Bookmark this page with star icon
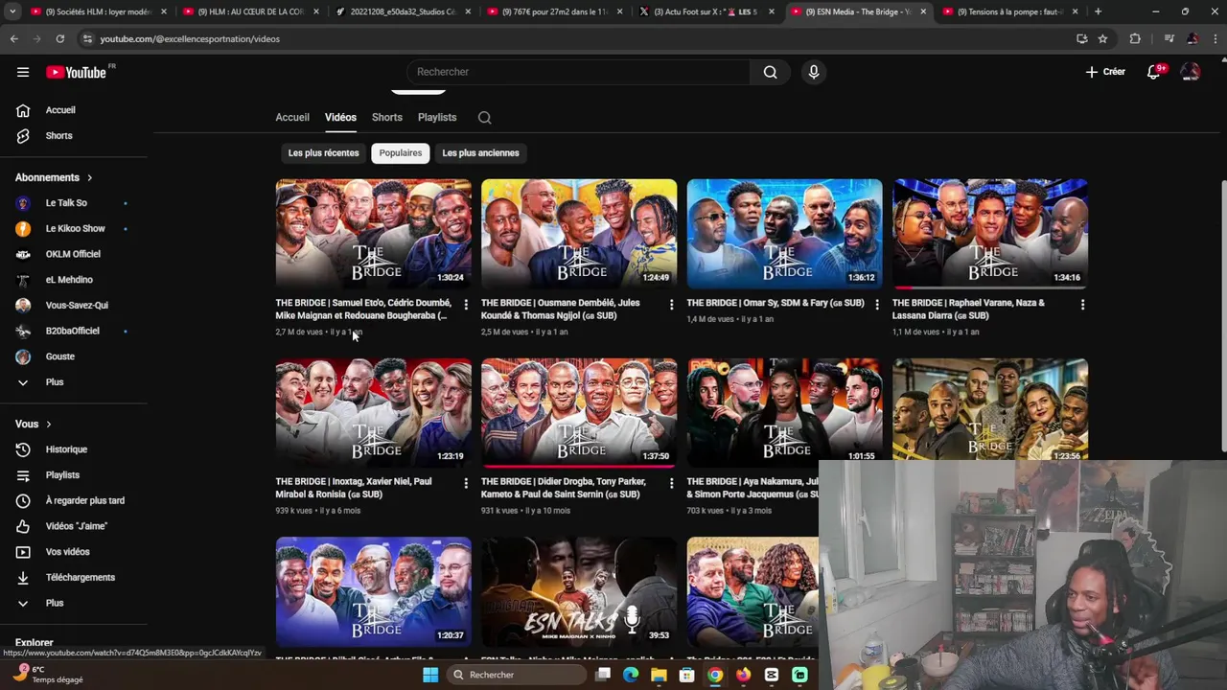Screen dimensions: 1227x690 tap(1102, 38)
